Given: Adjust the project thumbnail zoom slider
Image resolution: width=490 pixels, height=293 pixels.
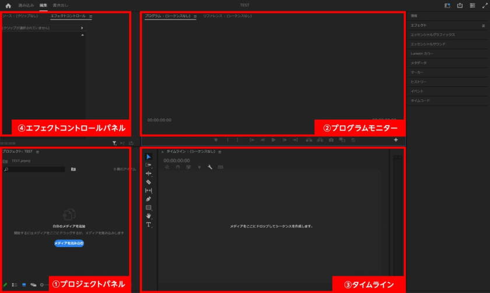Looking at the screenshot, I should pyautogui.click(x=42, y=285).
